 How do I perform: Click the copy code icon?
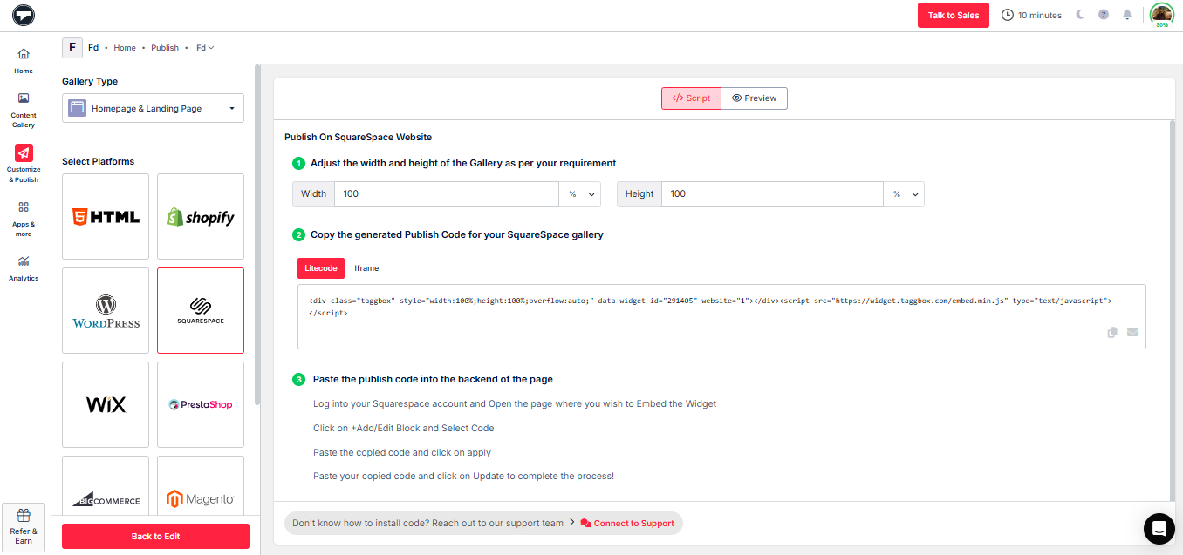click(1112, 332)
